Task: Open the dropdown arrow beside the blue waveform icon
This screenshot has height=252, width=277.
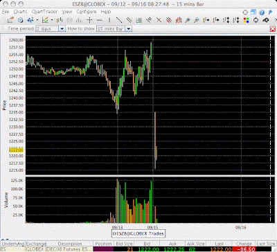Action: (x=37, y=20)
